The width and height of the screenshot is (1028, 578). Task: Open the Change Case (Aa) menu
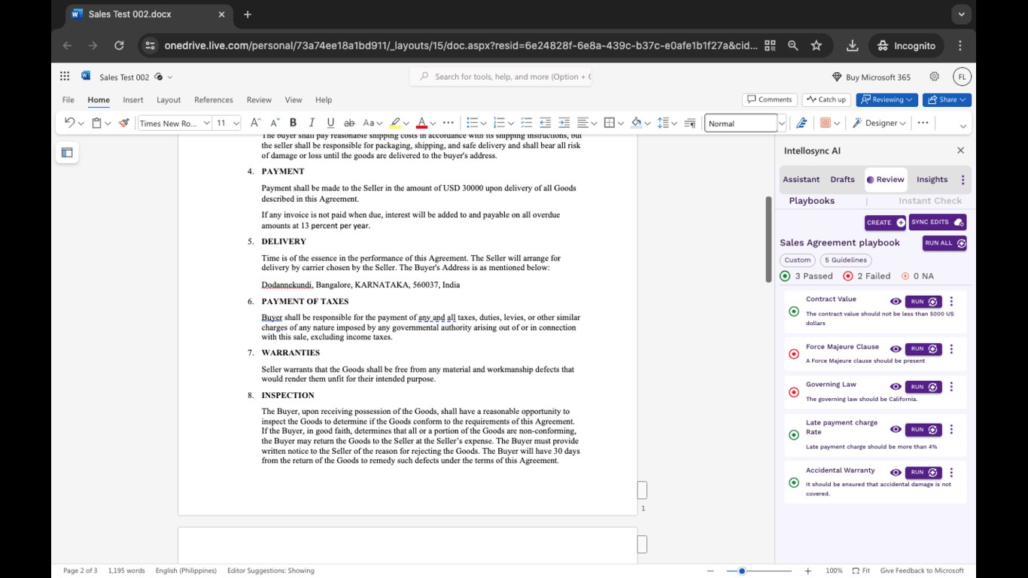tap(373, 123)
